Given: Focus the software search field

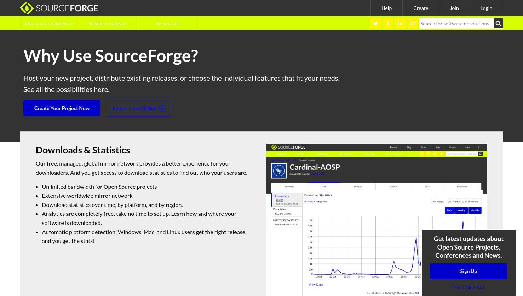Looking at the screenshot, I should (x=456, y=23).
